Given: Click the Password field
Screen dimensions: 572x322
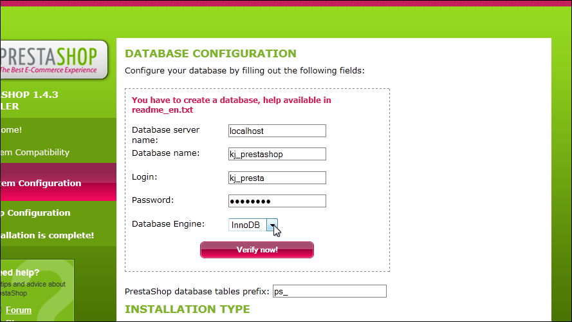Looking at the screenshot, I should [x=277, y=201].
